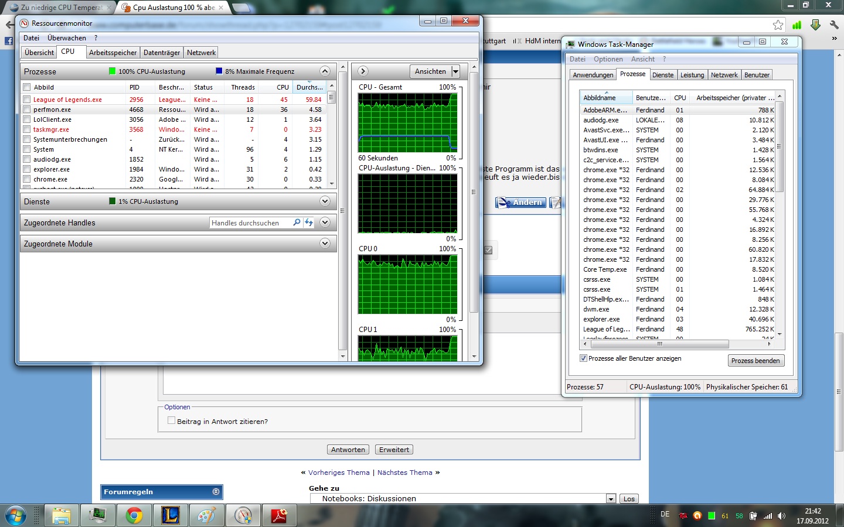
Task: Check the League of Legends.exe process box
Action: click(26, 100)
